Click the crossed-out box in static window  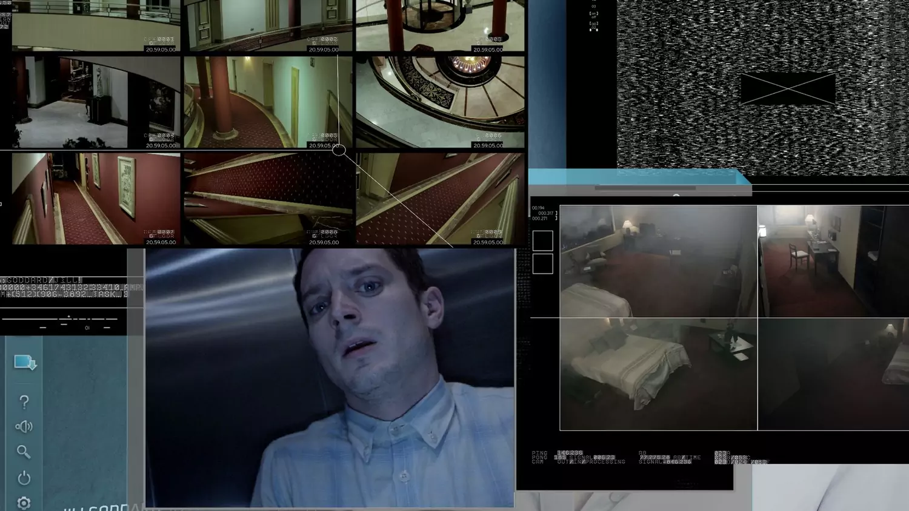(x=788, y=88)
